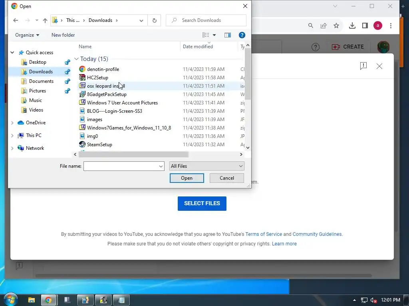Screen dimensions: 409x306
Task: Open the YouTube Studio help icon
Action: [316, 47]
